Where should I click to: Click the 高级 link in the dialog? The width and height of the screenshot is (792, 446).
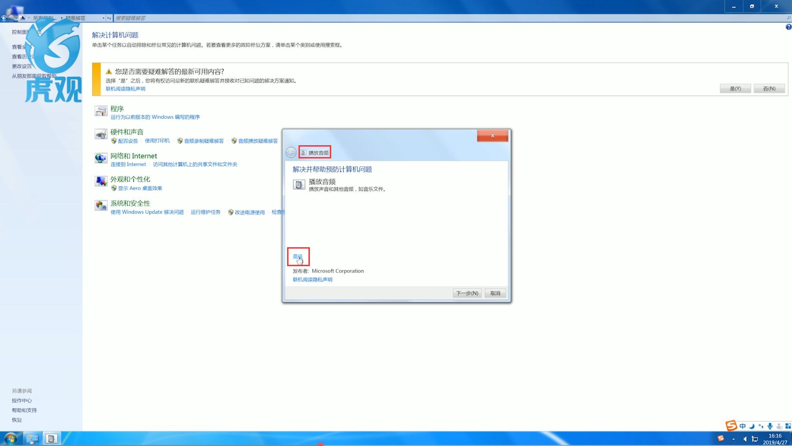[298, 257]
